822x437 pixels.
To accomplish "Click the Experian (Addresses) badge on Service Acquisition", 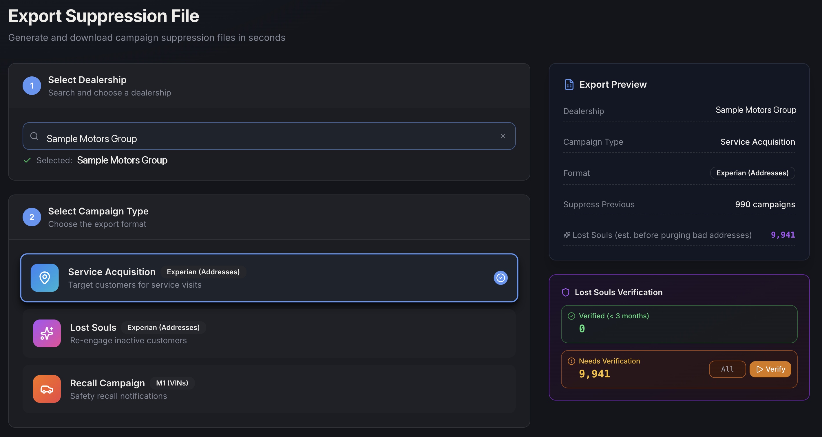I will (x=203, y=272).
